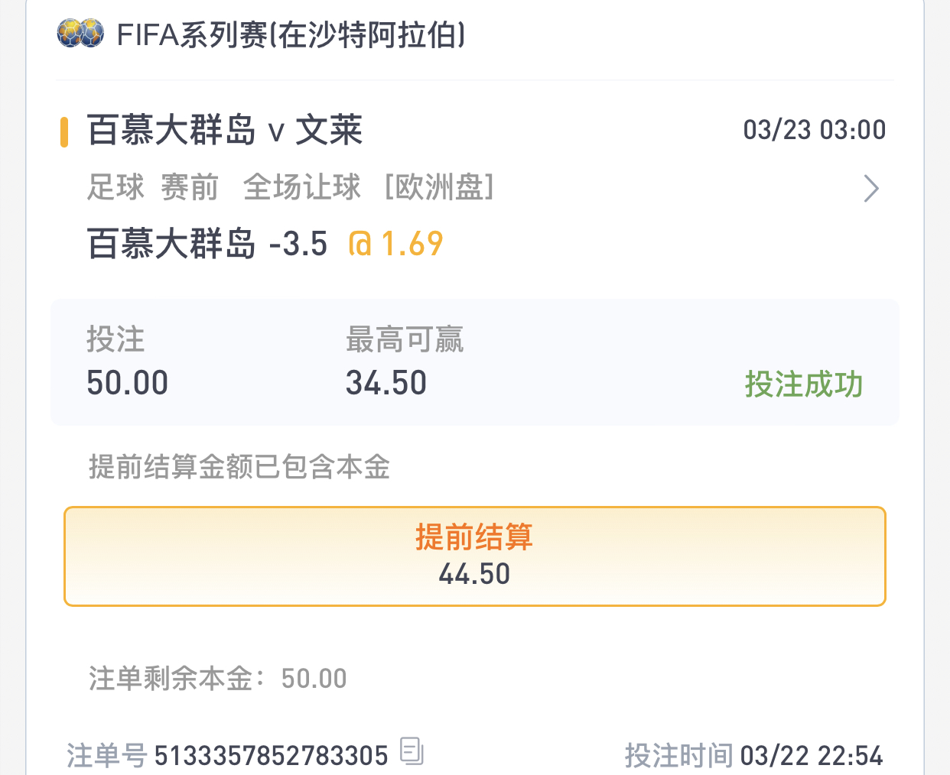The image size is (950, 775).
Task: Click the bet slip number 5133357852783305
Action: tap(272, 756)
